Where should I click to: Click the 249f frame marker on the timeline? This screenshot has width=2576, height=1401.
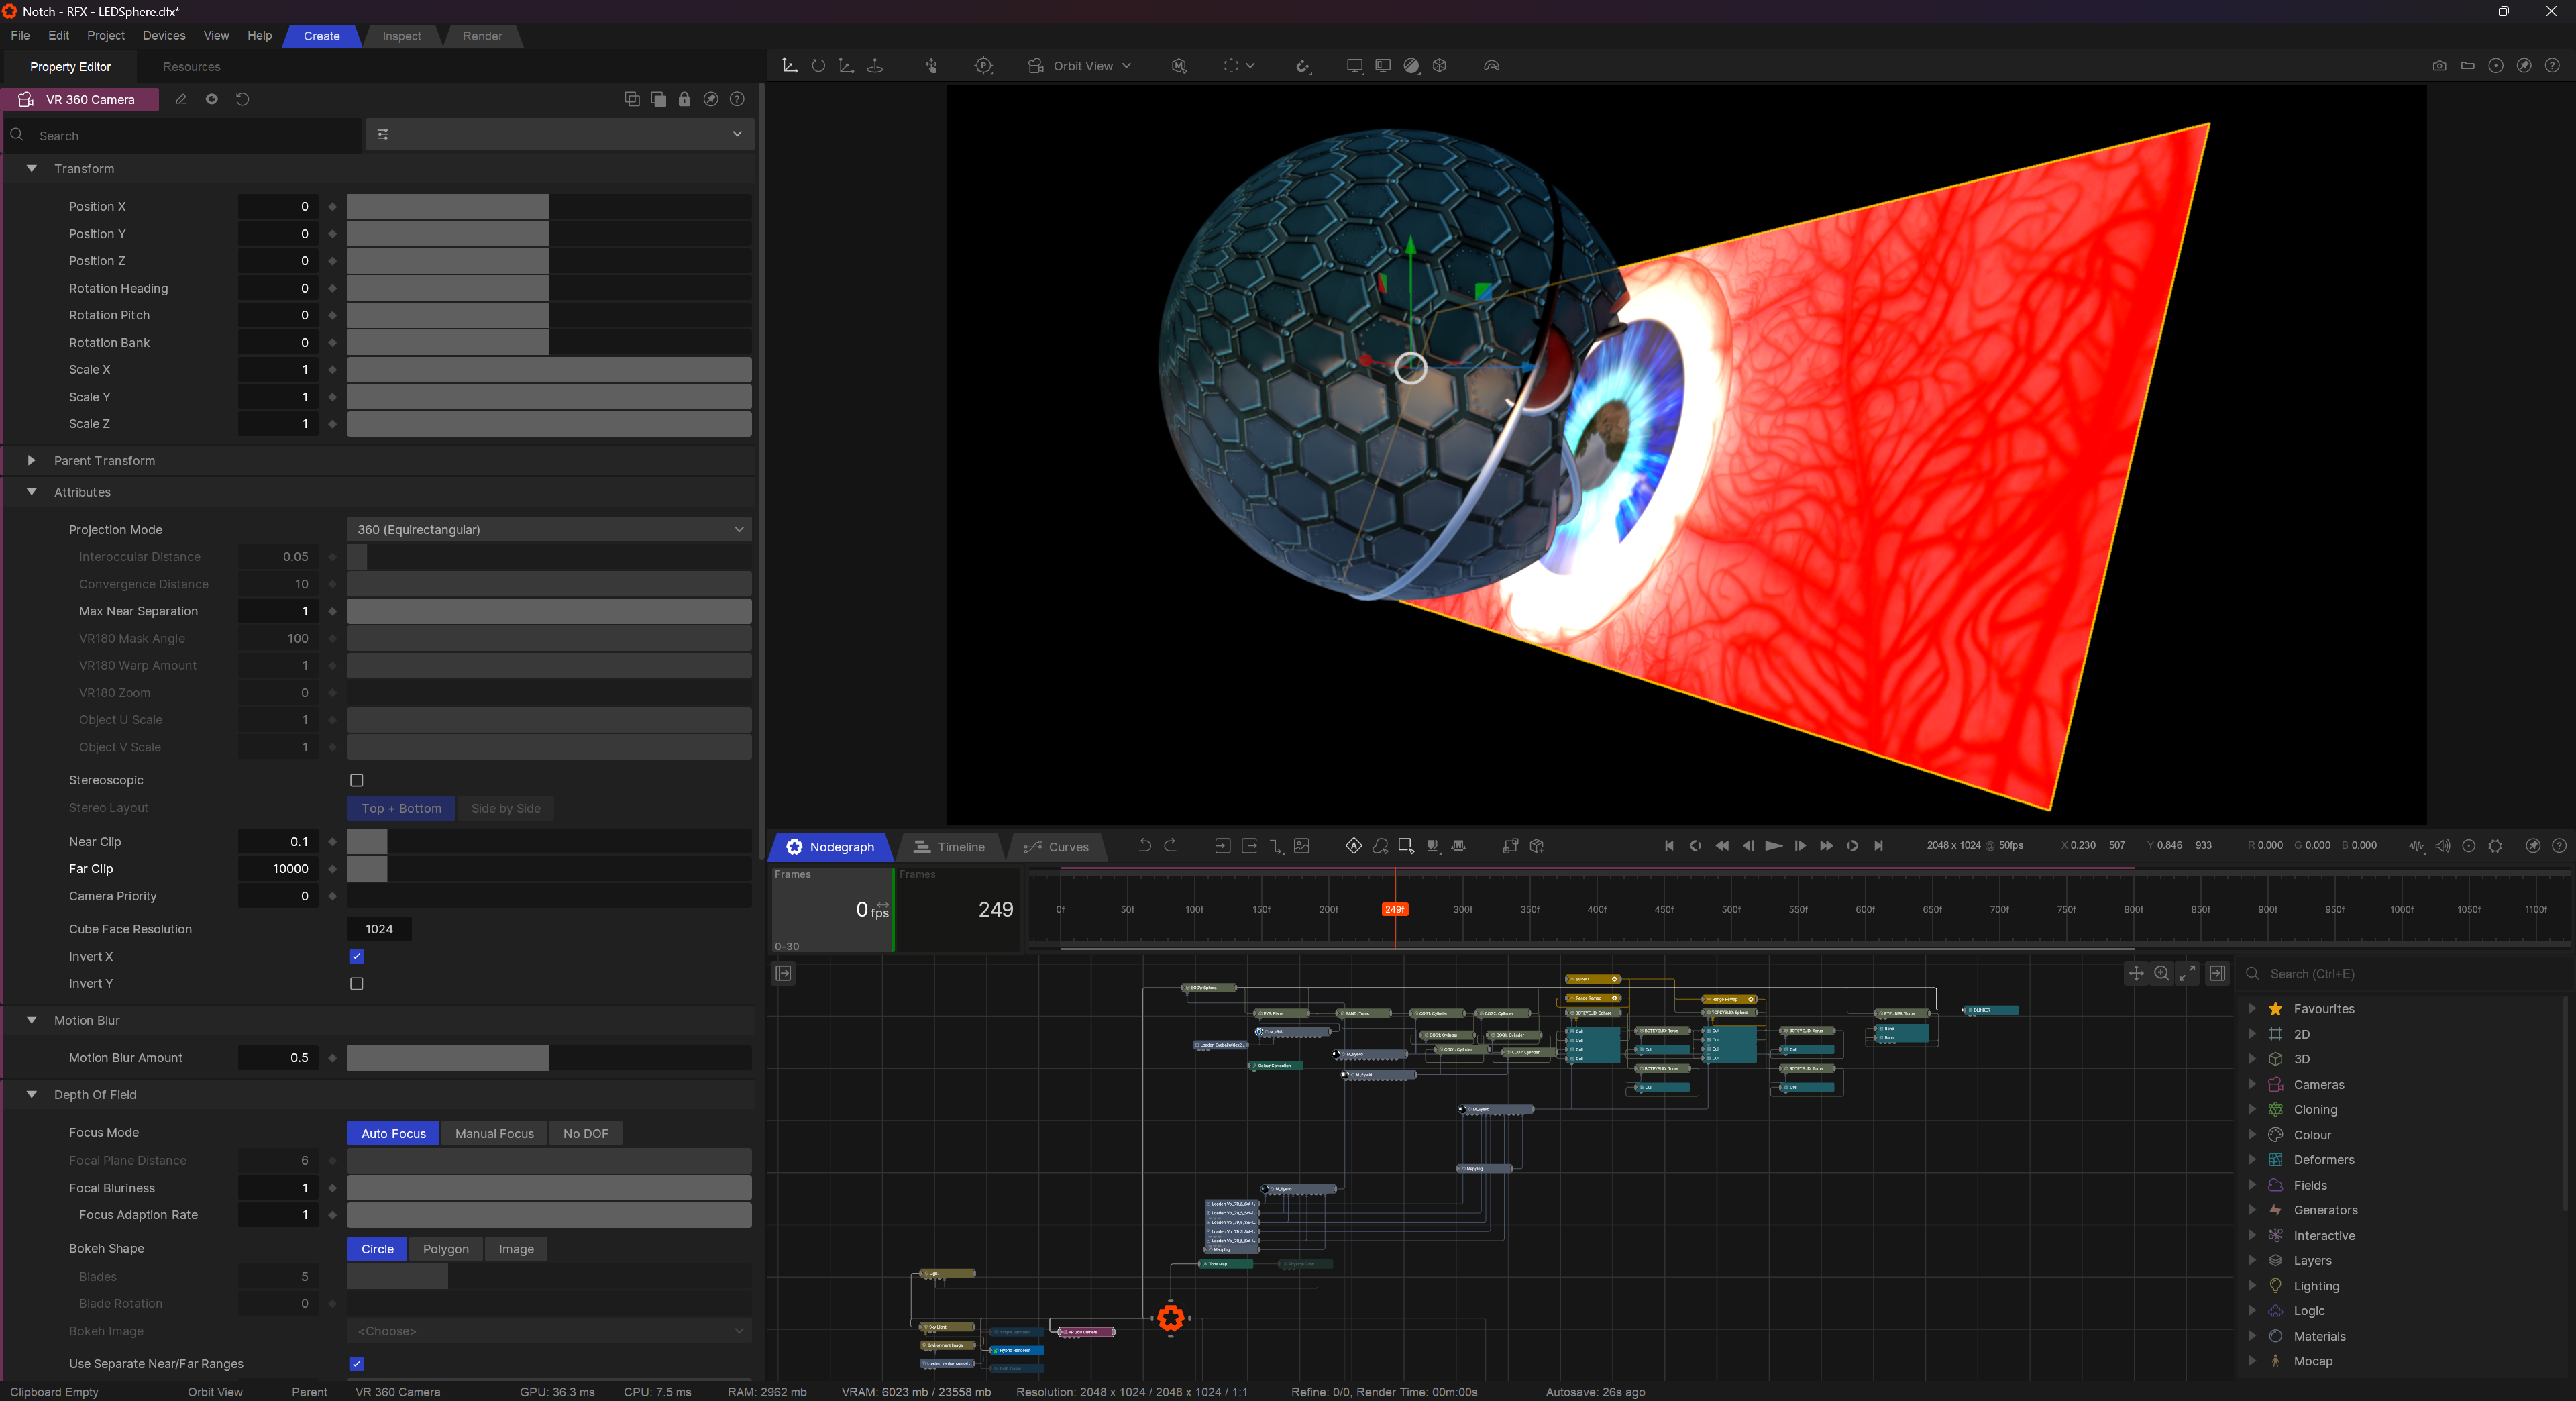(1395, 909)
